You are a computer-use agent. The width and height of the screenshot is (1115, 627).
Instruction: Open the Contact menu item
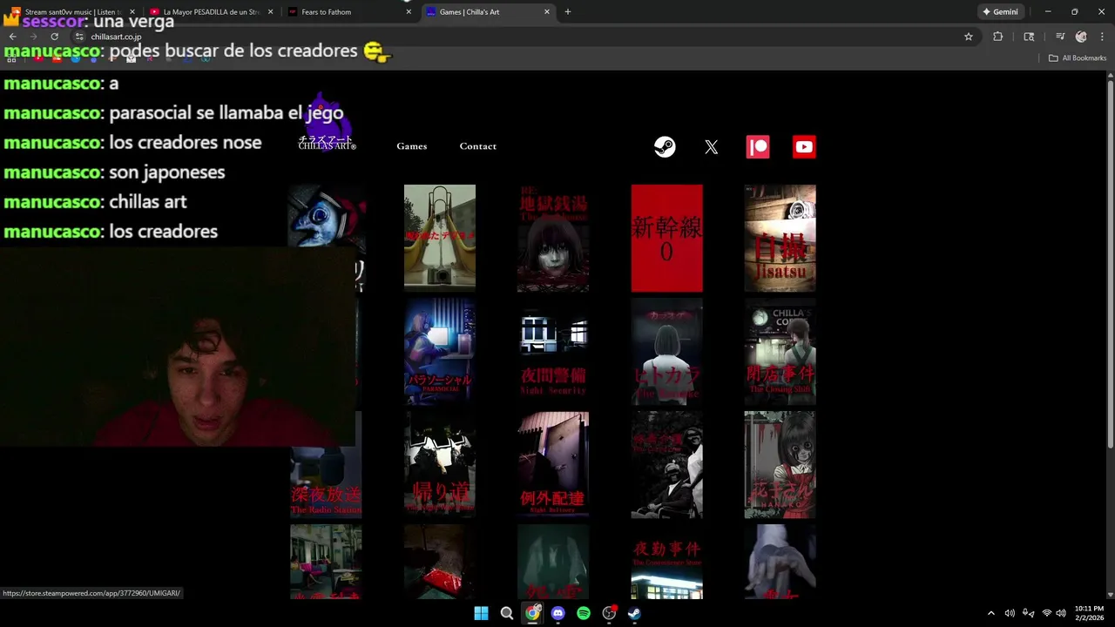(x=477, y=146)
